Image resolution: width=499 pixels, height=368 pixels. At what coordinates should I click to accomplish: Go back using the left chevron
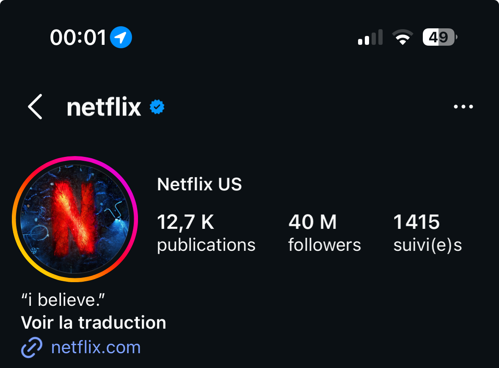pyautogui.click(x=36, y=107)
